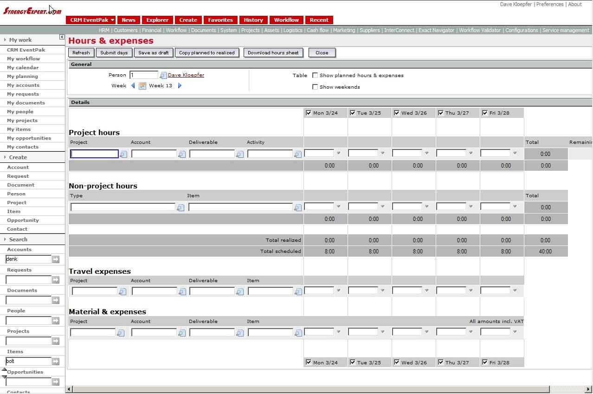Enable Show weekends checkbox

coord(315,87)
